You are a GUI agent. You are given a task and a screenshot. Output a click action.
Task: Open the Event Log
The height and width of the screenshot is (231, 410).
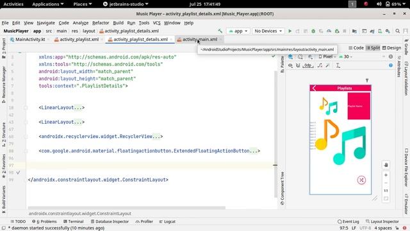[x=348, y=221]
